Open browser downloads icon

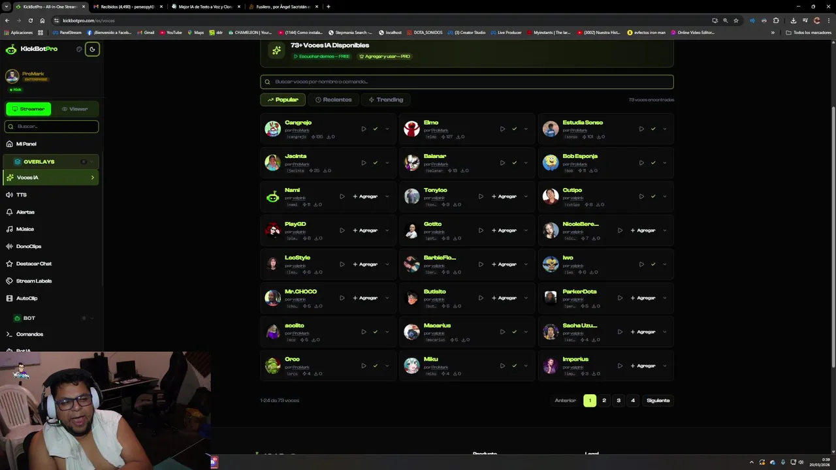(x=794, y=20)
